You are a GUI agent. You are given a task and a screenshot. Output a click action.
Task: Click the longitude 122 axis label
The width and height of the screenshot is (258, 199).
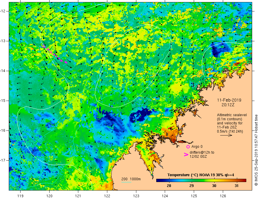pos(107,196)
